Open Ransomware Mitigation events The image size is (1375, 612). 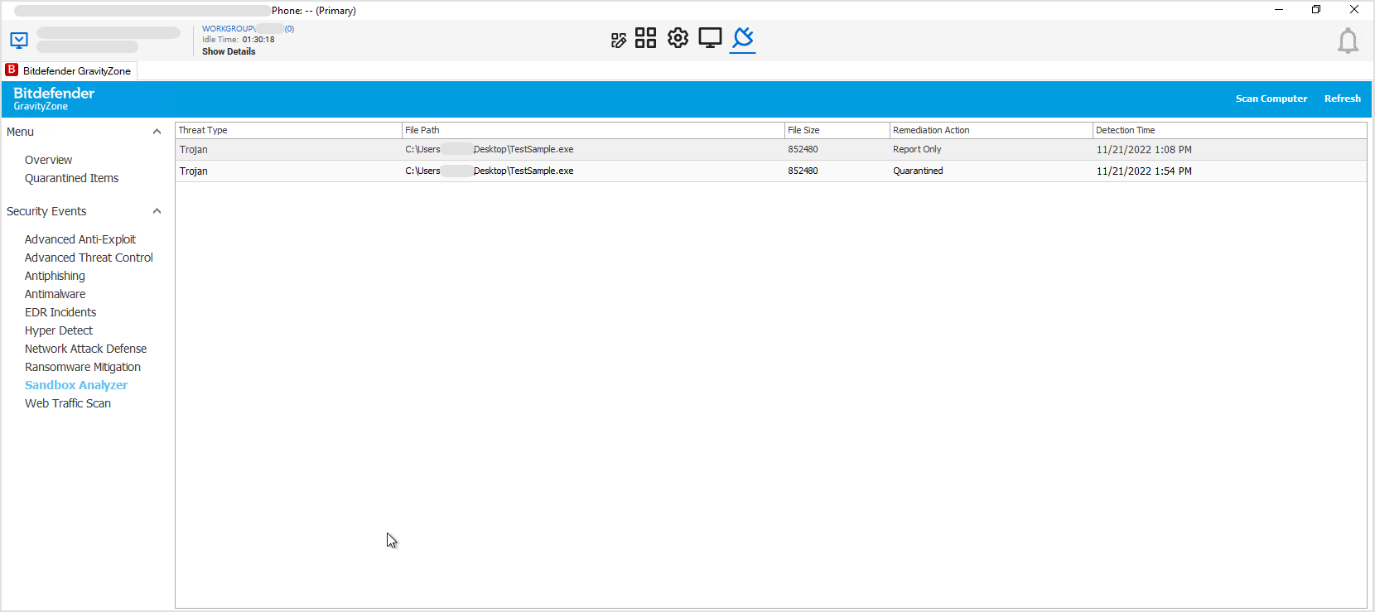pos(83,367)
